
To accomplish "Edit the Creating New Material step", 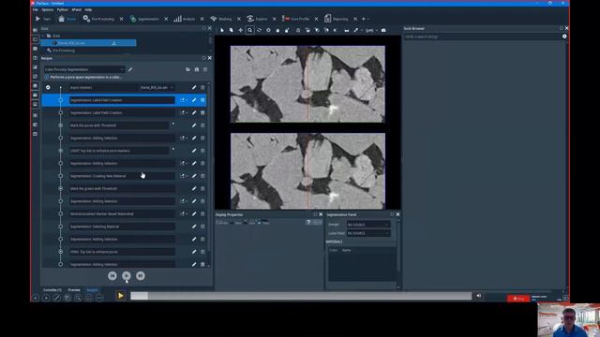I will [x=194, y=176].
